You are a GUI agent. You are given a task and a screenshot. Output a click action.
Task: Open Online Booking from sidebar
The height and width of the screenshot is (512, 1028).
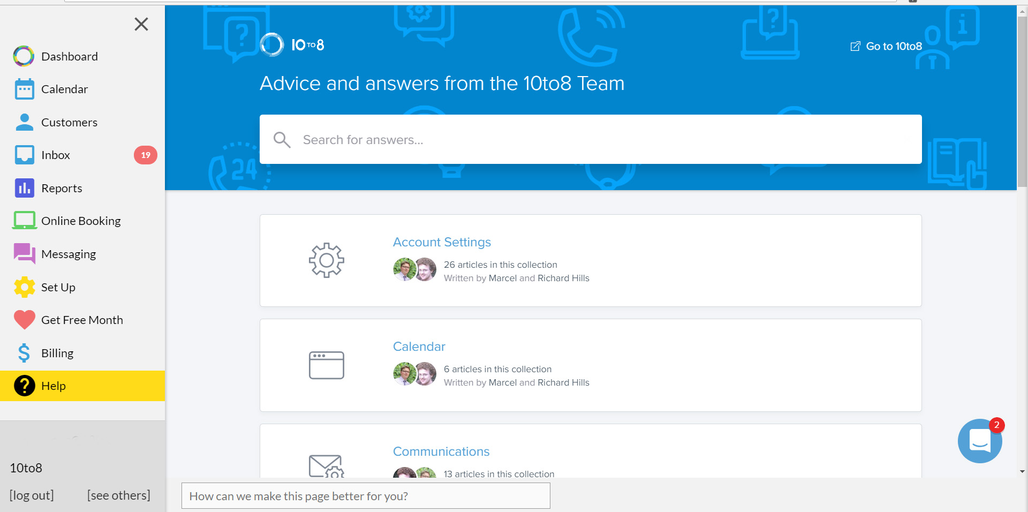click(82, 221)
